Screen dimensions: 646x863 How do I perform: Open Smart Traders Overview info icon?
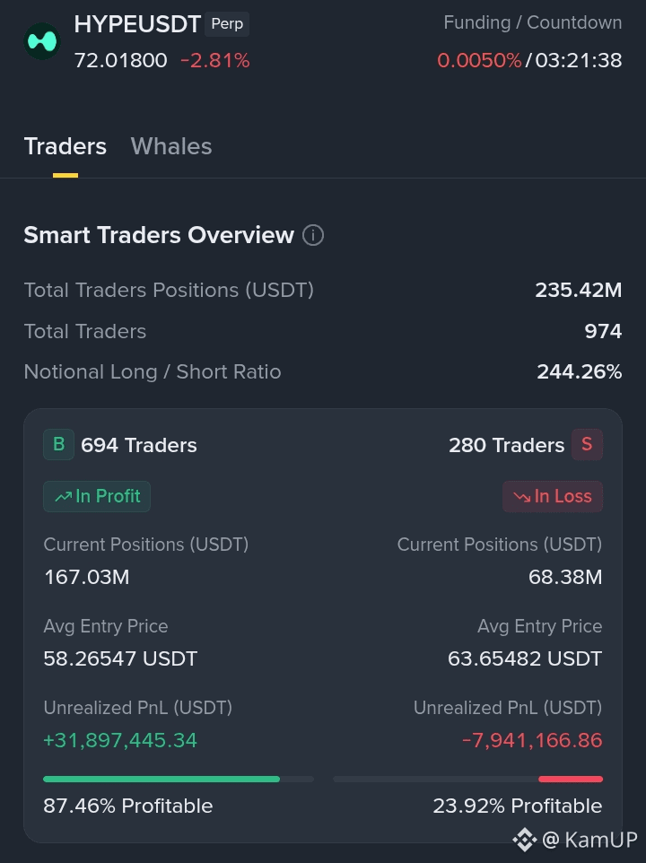(313, 235)
